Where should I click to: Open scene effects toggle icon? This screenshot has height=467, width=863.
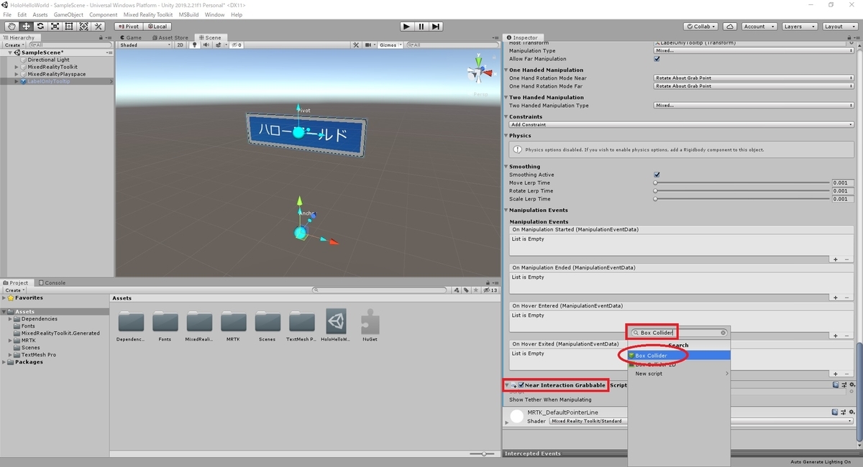pyautogui.click(x=217, y=45)
